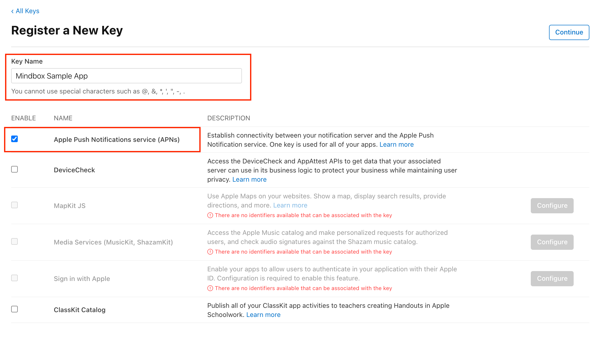Click the Apple Push Notifications service name
The width and height of the screenshot is (599, 341).
click(x=117, y=140)
